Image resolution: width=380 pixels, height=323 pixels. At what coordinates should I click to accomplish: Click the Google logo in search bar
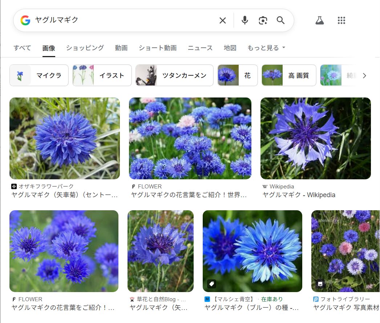[x=25, y=20]
